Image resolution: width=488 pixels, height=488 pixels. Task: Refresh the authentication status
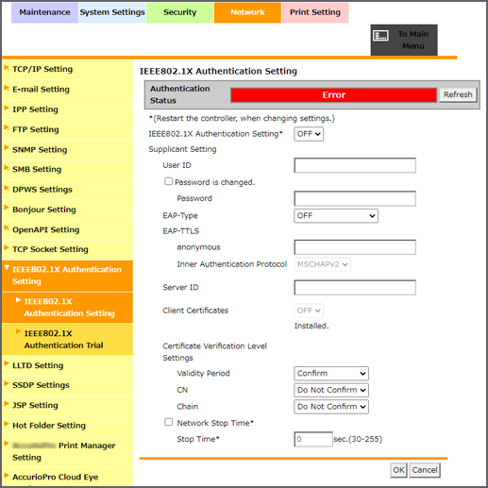click(458, 94)
